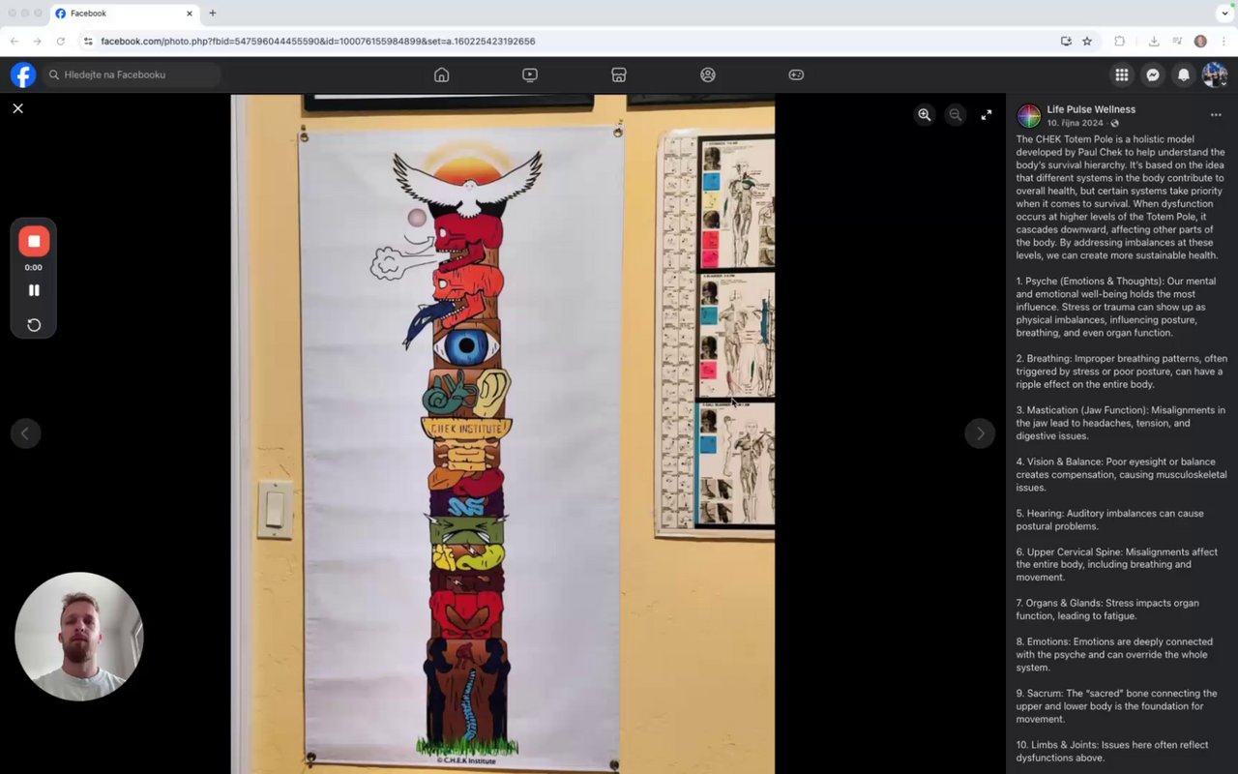Go to the Home feed icon

pyautogui.click(x=442, y=74)
